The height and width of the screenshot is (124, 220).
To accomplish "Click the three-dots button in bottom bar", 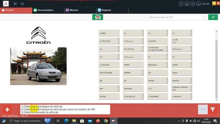I will coord(203,110).
